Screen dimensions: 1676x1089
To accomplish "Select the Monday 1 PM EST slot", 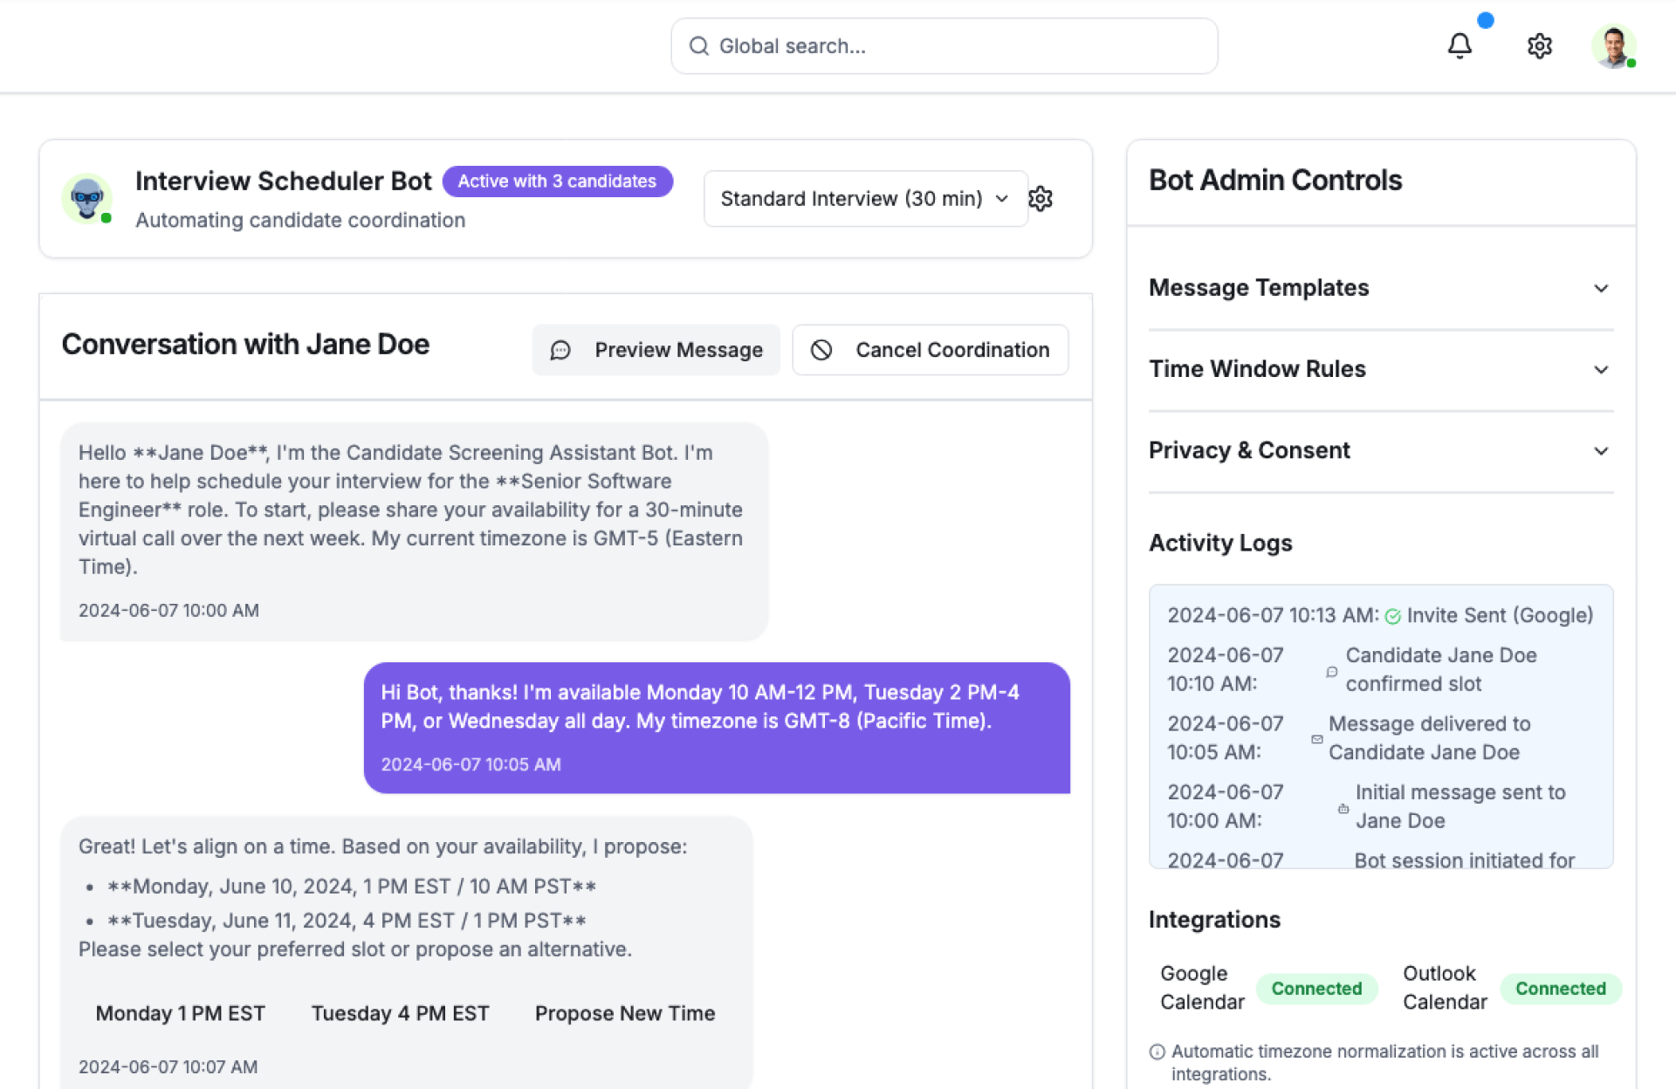I will [x=180, y=1013].
